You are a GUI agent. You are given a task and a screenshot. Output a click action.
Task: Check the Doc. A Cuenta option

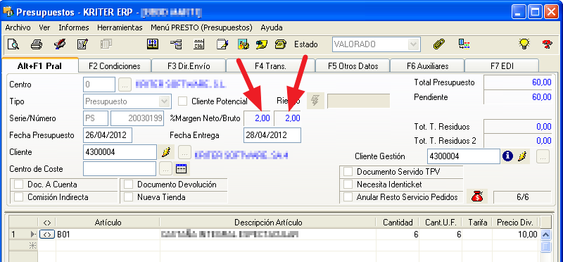click(x=19, y=185)
